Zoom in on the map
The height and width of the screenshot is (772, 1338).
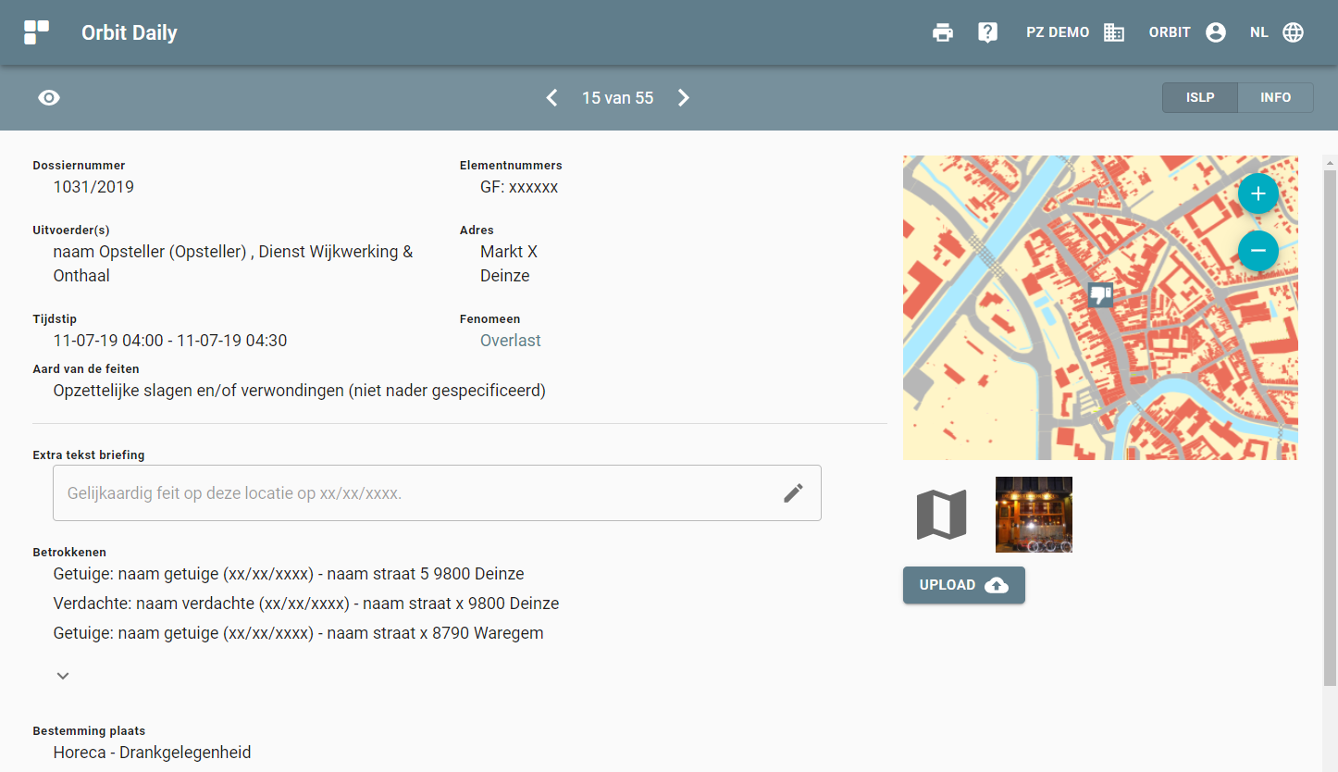[x=1257, y=194]
